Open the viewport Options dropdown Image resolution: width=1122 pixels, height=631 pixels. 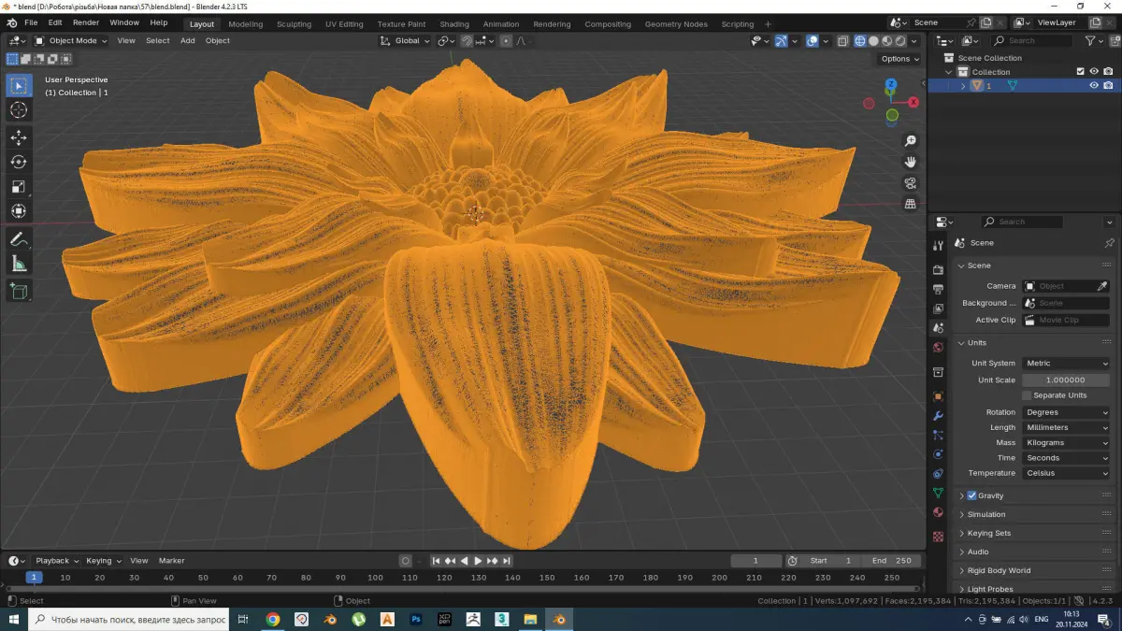[900, 59]
